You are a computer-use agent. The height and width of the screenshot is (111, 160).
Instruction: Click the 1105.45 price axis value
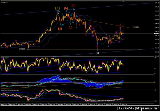point(156,52)
